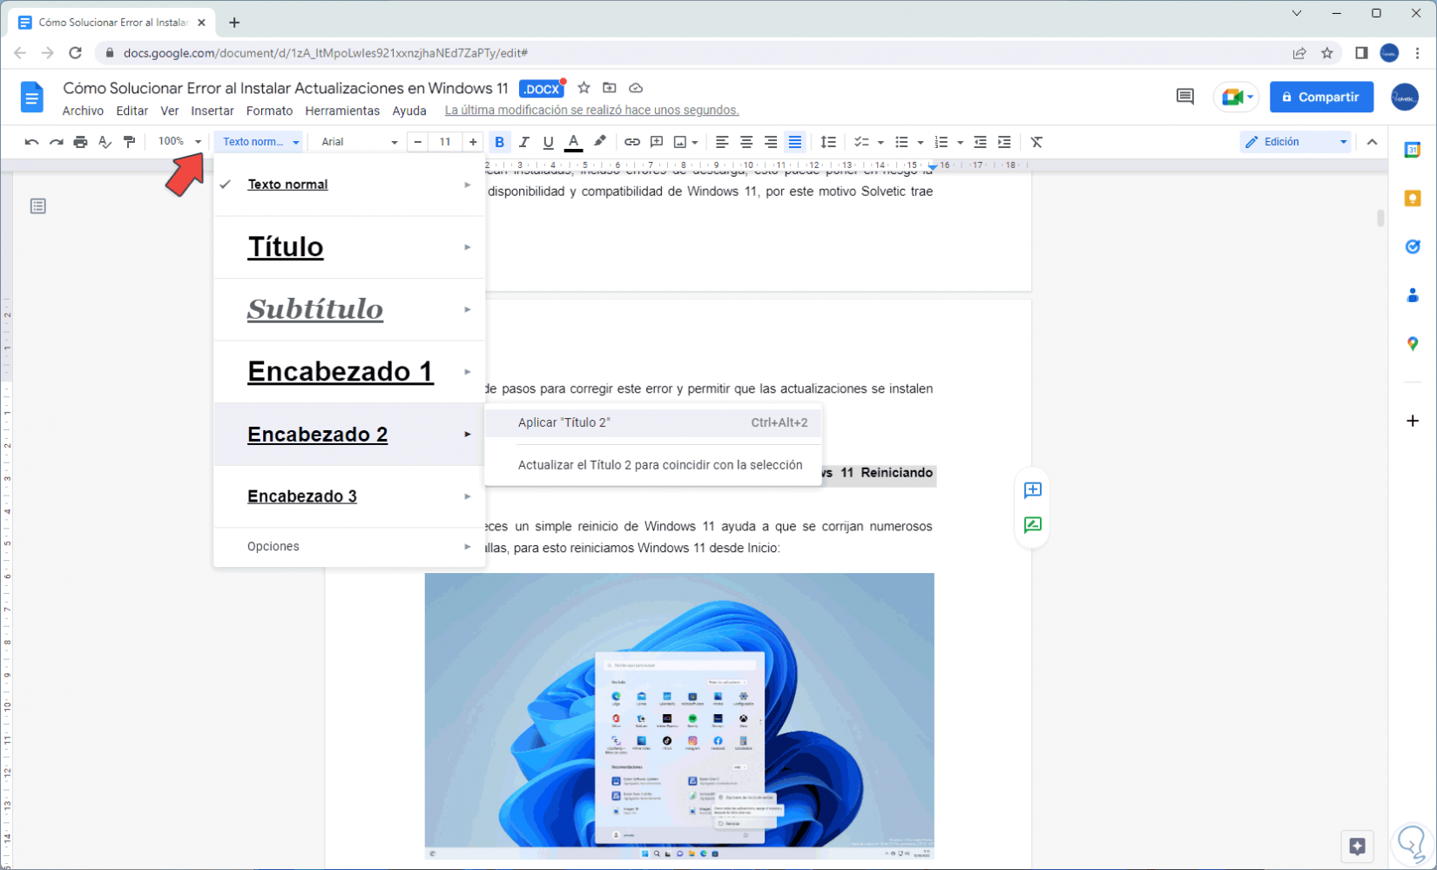Add a comment from the toolbar icon
This screenshot has width=1437, height=870.
tap(657, 142)
